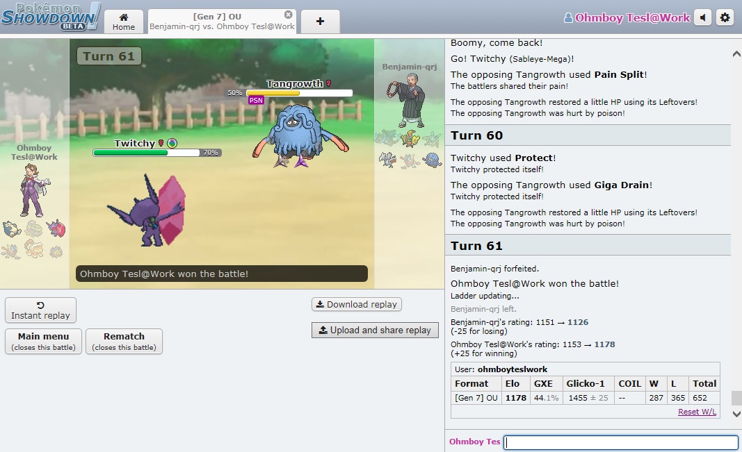Click the Turn 61 log header

coord(588,246)
